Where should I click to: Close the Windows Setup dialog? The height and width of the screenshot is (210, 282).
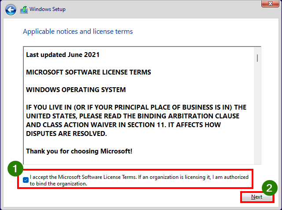pos(270,4)
